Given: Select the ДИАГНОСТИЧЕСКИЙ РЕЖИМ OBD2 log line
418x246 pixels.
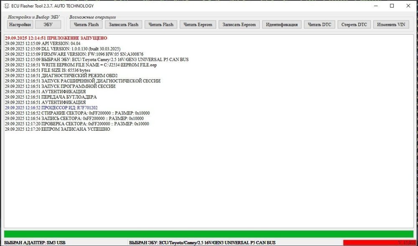Looking at the screenshot, I should pyautogui.click(x=61, y=76).
